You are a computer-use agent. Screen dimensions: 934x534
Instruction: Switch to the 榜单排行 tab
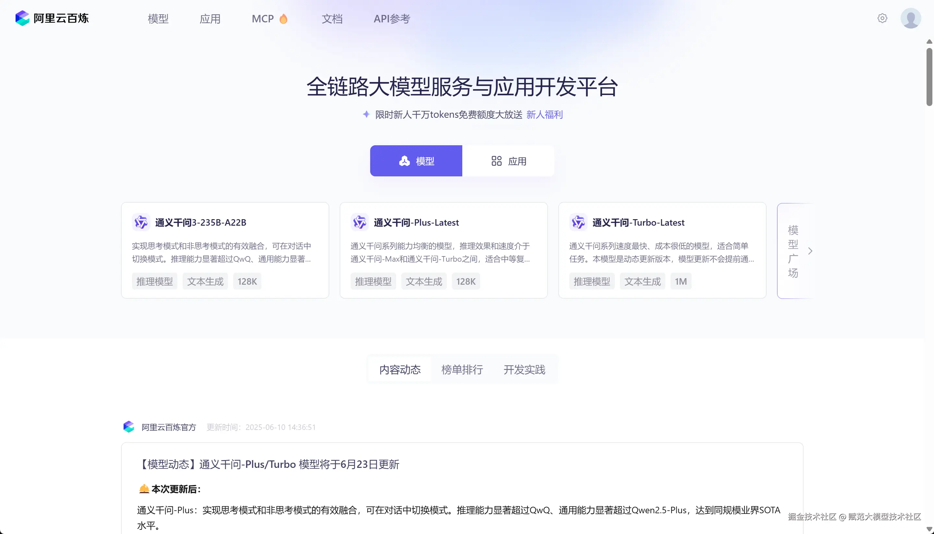click(x=462, y=370)
